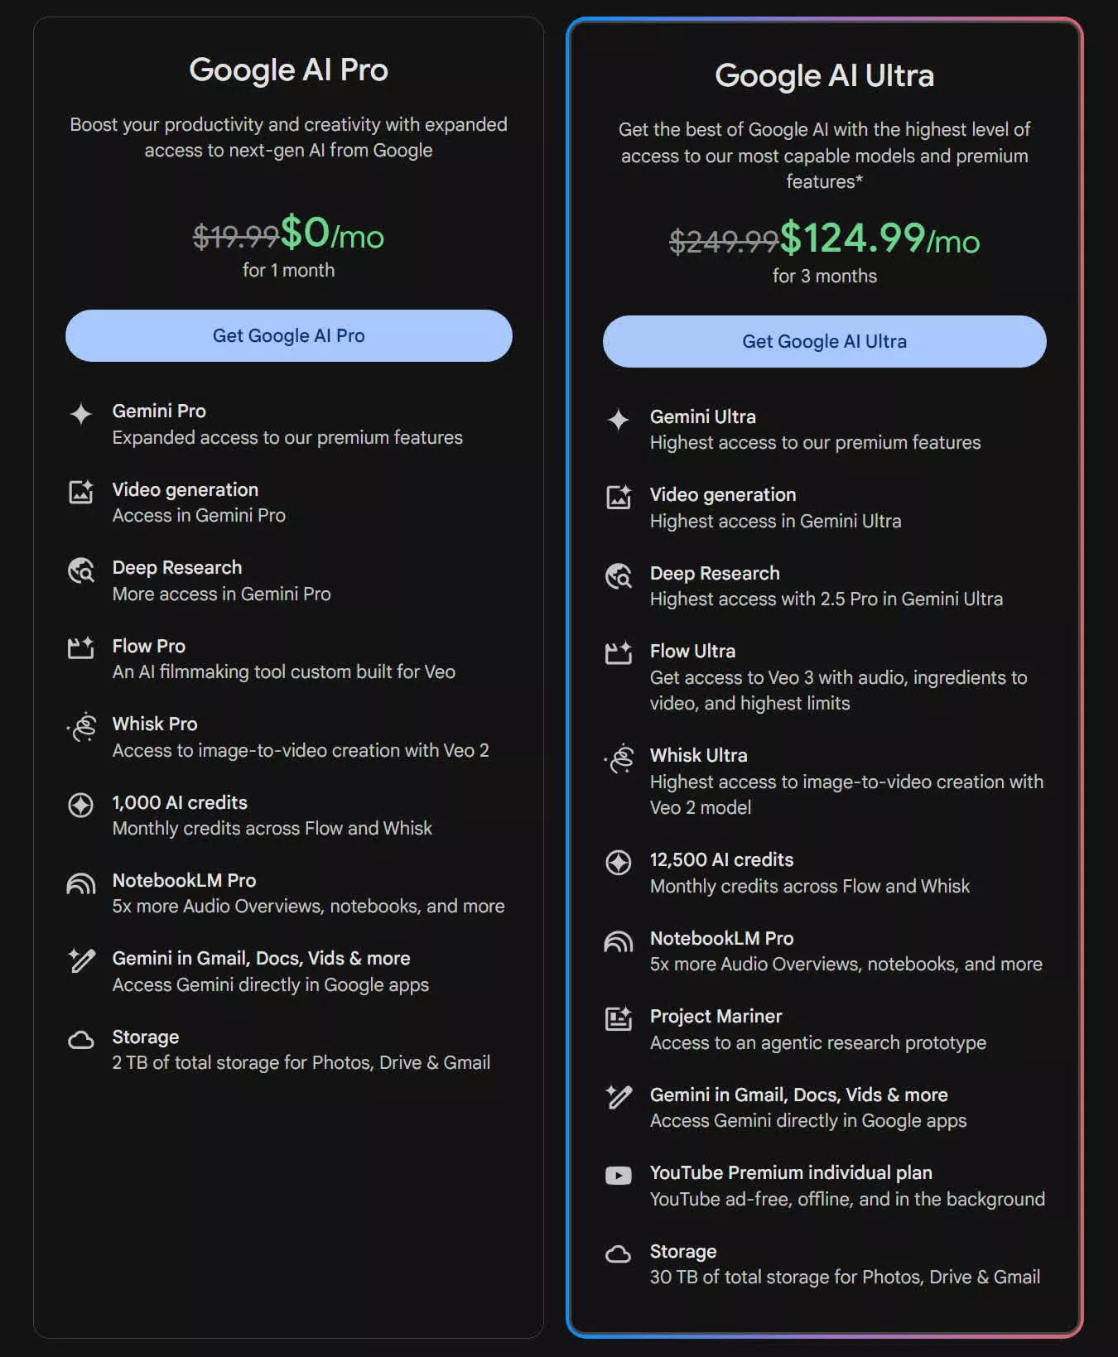Click the 12,500 AI credits icon
1118x1357 pixels.
coord(619,862)
